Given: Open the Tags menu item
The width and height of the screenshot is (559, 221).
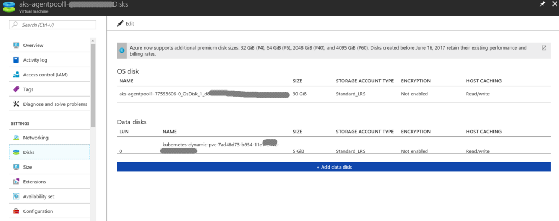Looking at the screenshot, I should tap(49, 89).
